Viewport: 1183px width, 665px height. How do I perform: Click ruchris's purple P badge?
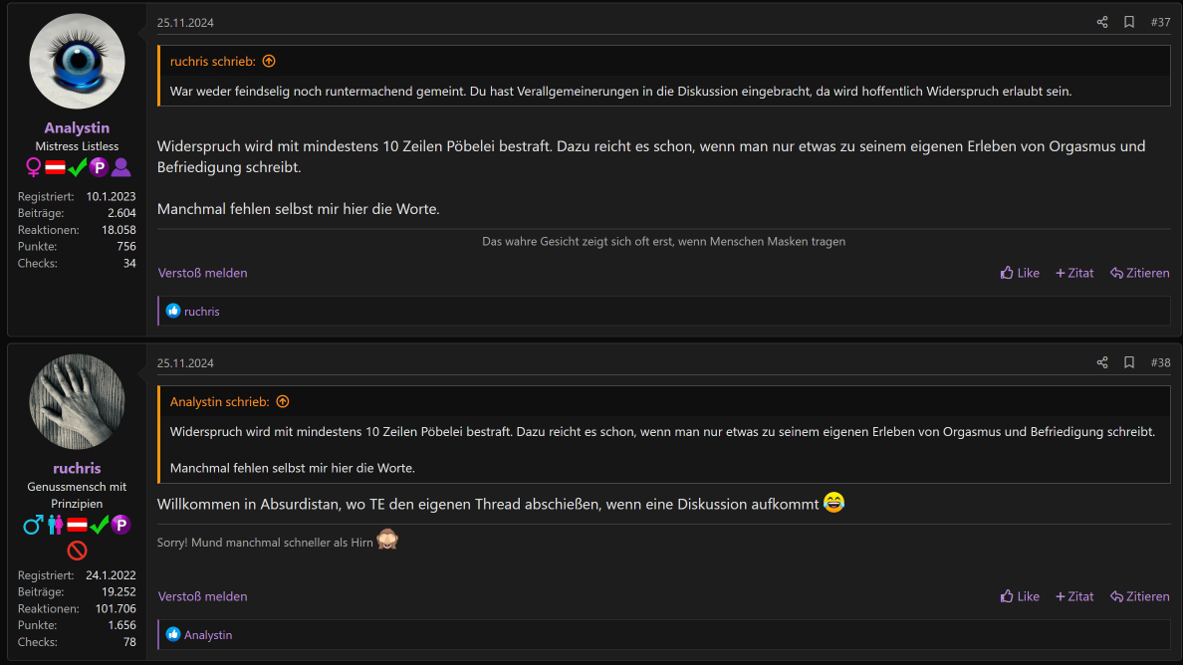120,525
